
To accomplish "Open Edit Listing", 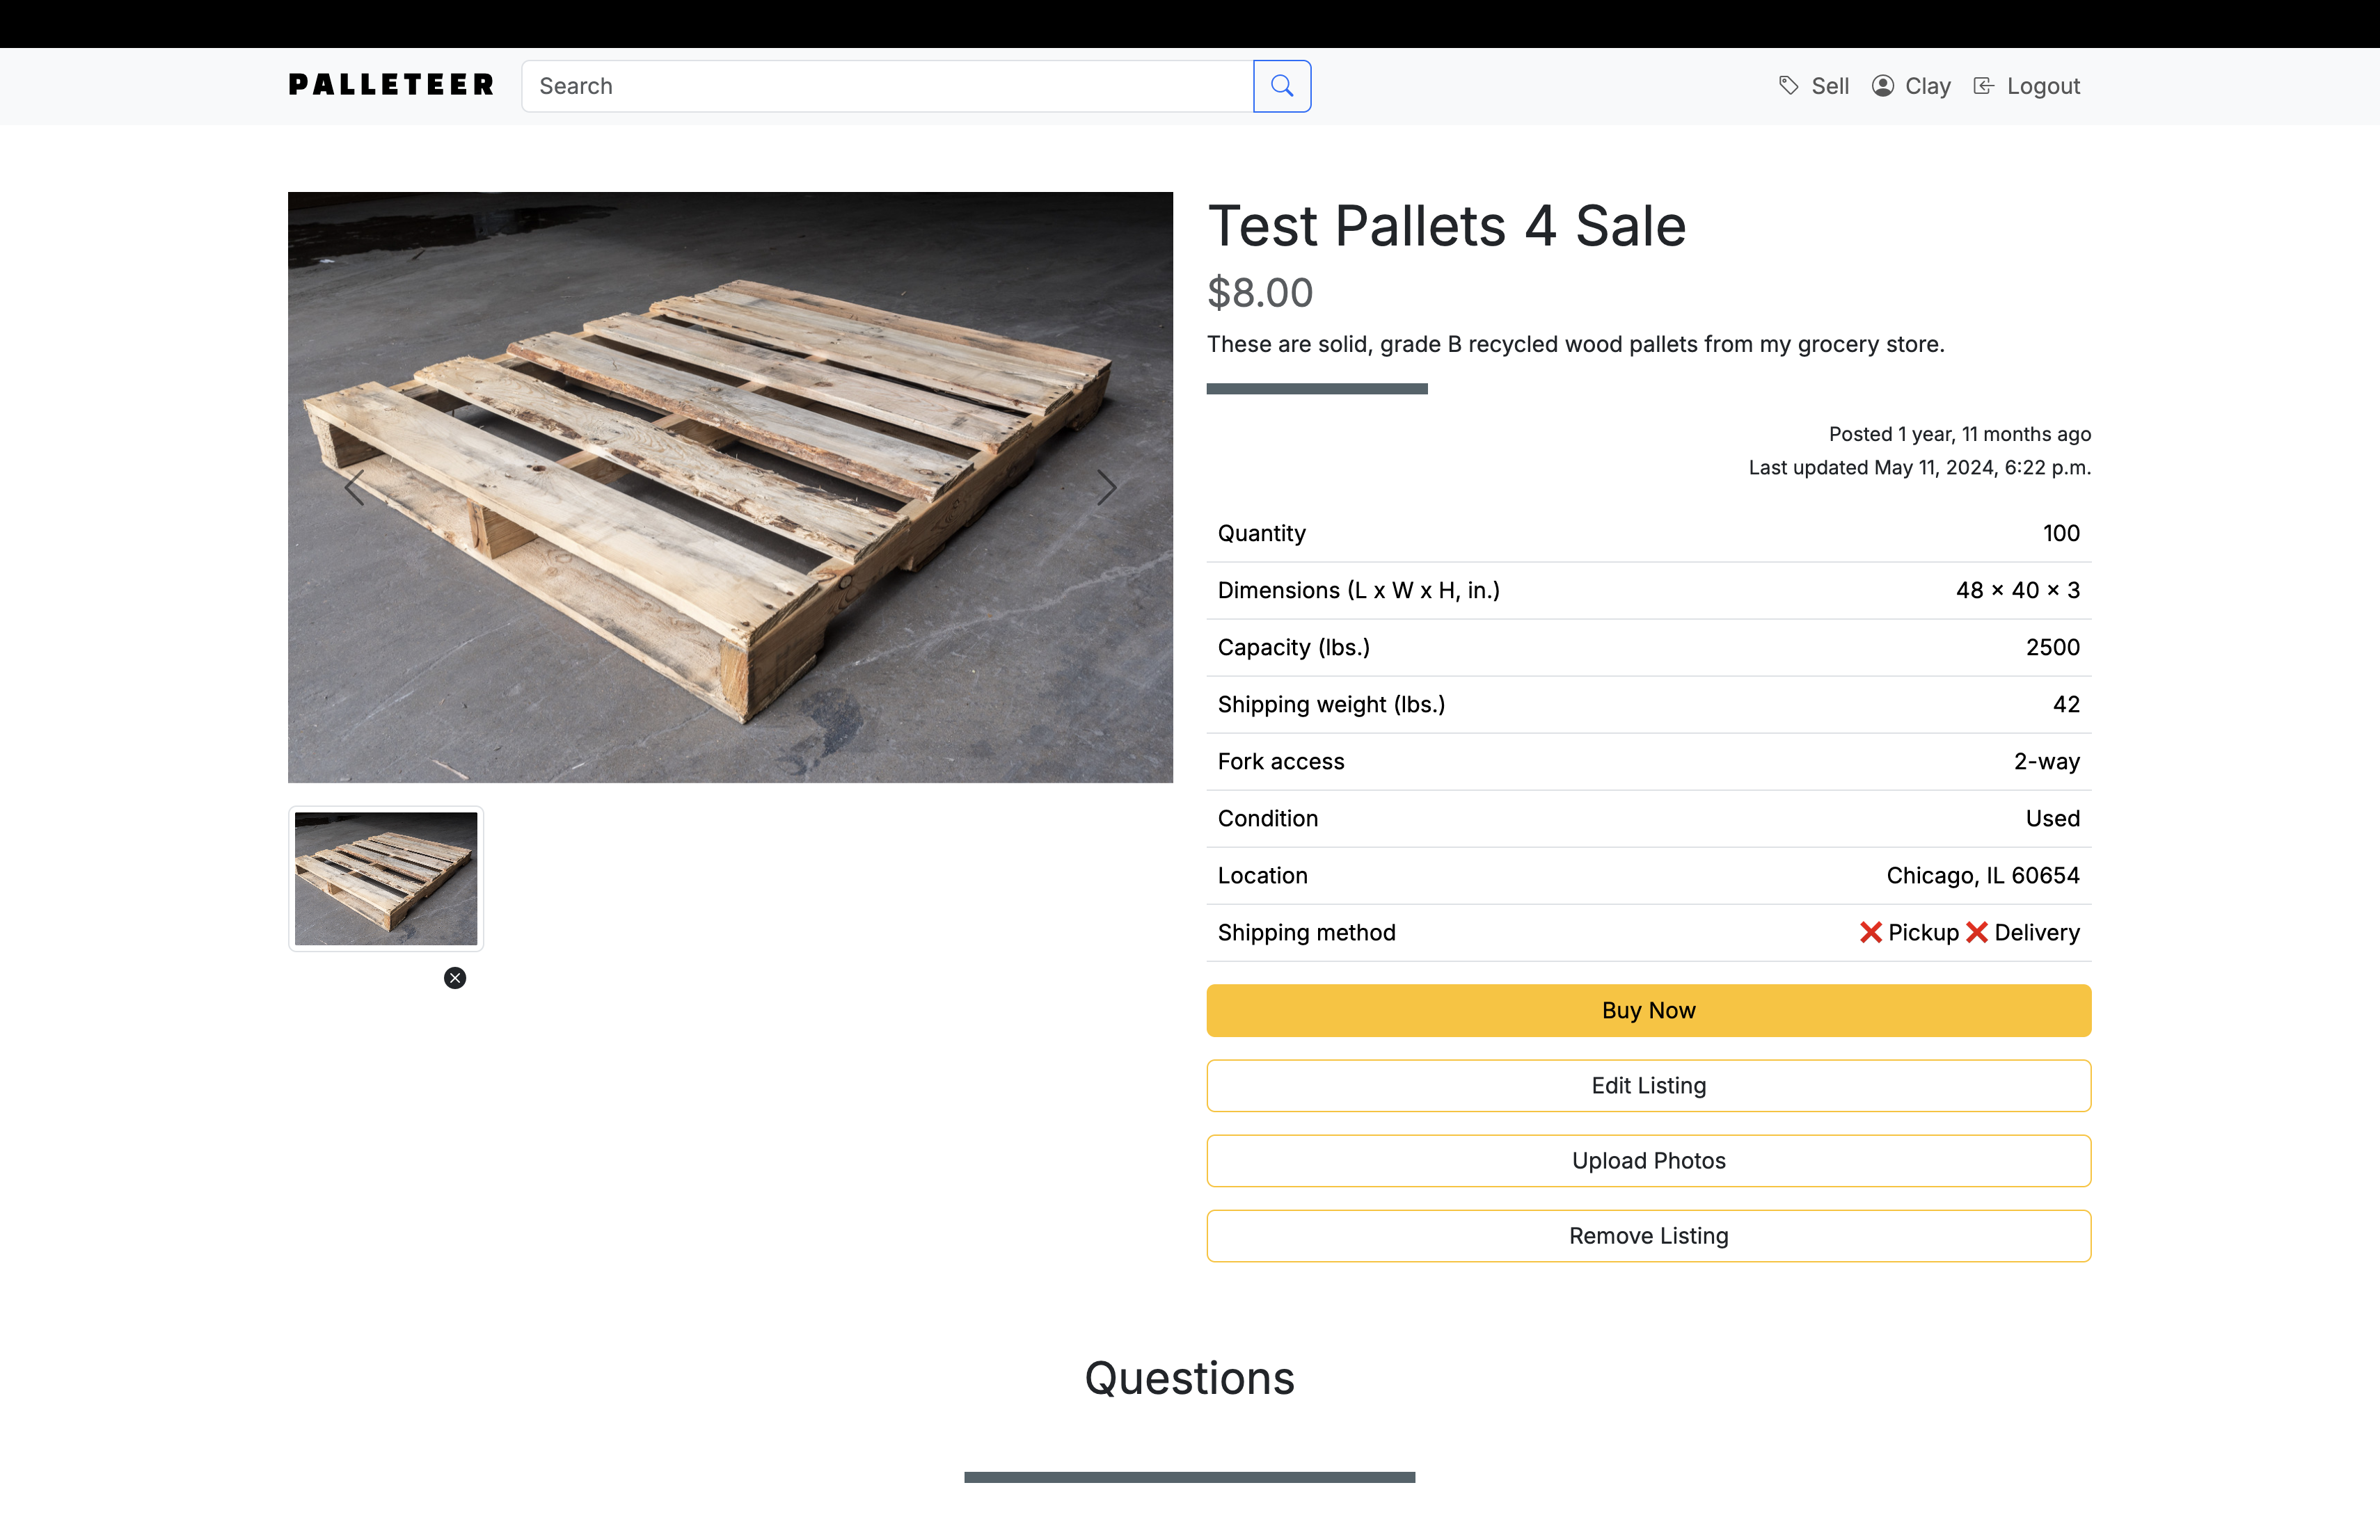I will [x=1648, y=1085].
